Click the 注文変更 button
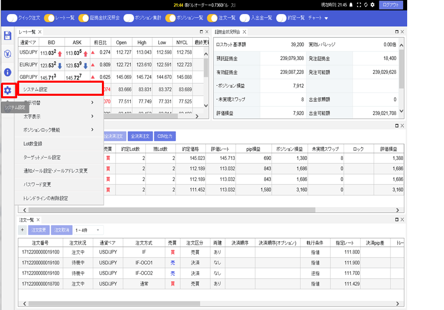Screen dimensions: 444x310 click(39, 230)
